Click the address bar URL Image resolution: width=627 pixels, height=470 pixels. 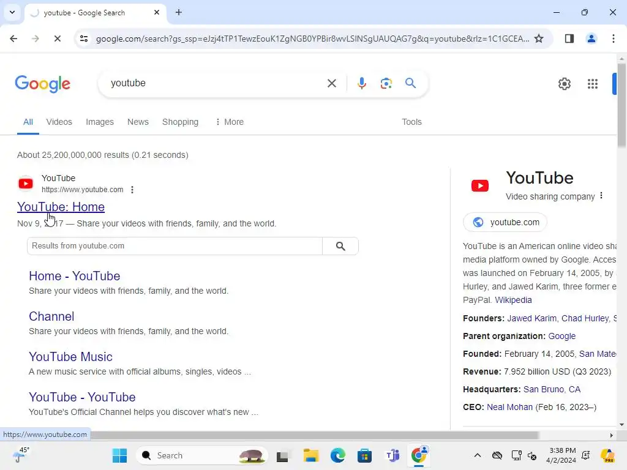click(x=313, y=39)
